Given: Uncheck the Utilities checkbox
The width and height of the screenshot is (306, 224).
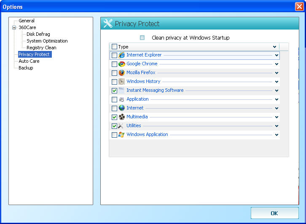Looking at the screenshot, I should [x=114, y=126].
